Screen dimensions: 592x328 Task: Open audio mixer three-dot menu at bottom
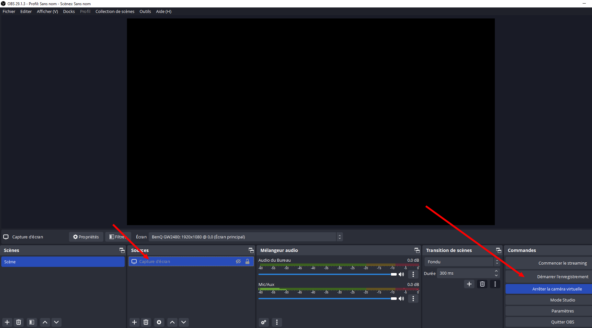click(x=277, y=322)
